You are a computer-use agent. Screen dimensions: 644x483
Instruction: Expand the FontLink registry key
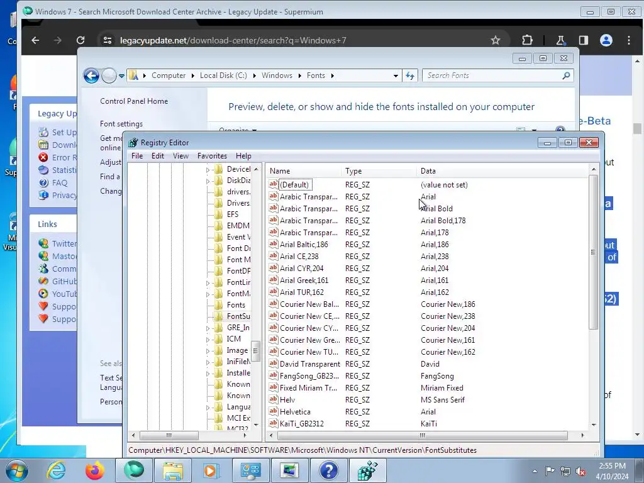click(x=208, y=283)
